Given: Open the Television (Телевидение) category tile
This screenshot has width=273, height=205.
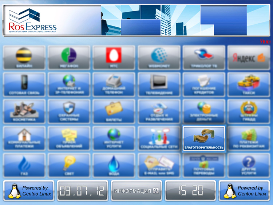Looking at the screenshot, I should [159, 84].
